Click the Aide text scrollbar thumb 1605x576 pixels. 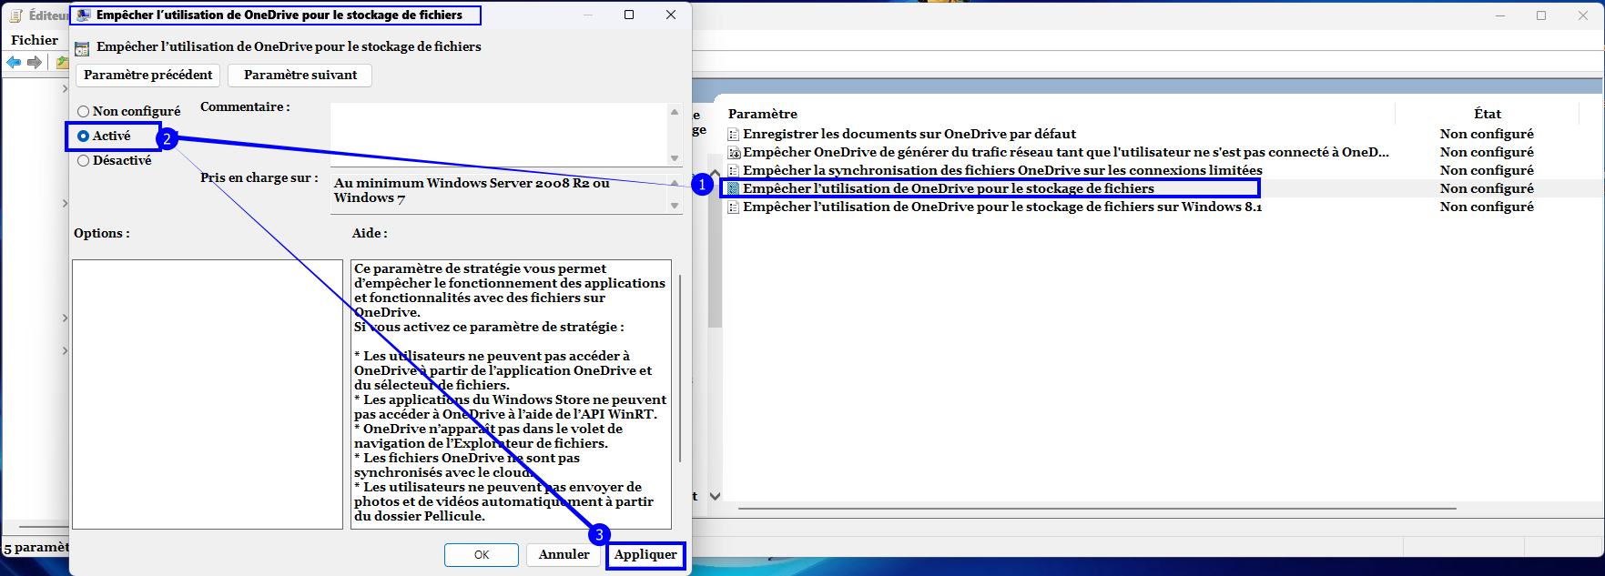click(x=680, y=369)
